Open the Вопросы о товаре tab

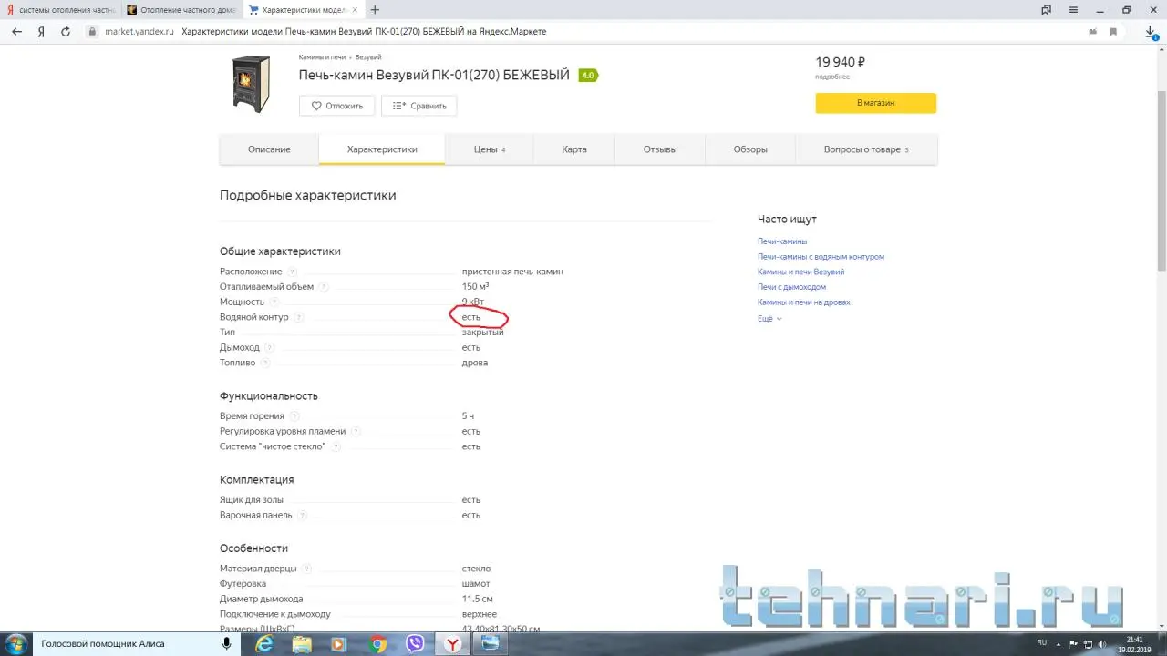click(x=866, y=149)
